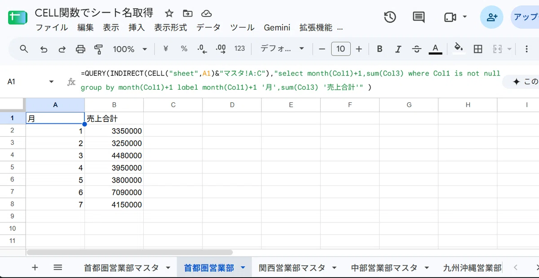Screen dimensions: 539x278
Task: Format as currency with yen icon
Action: (165, 49)
